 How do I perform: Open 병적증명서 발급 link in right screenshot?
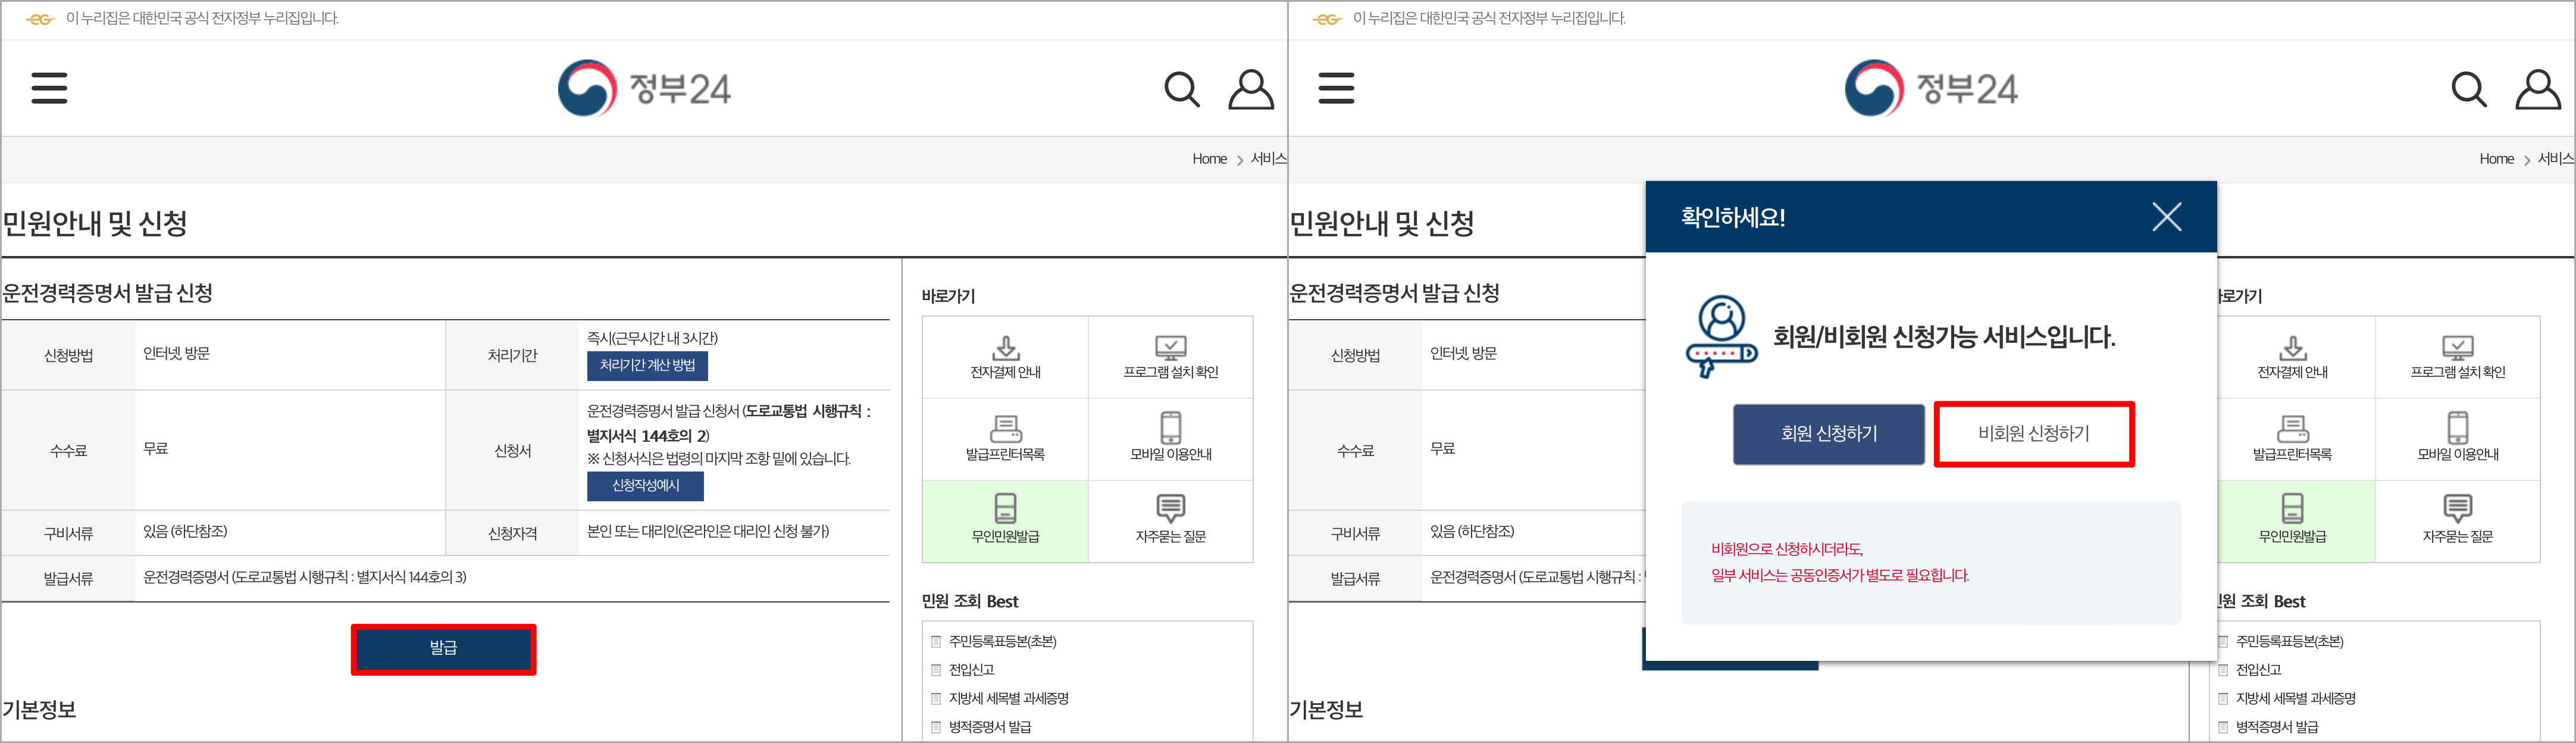2276,727
